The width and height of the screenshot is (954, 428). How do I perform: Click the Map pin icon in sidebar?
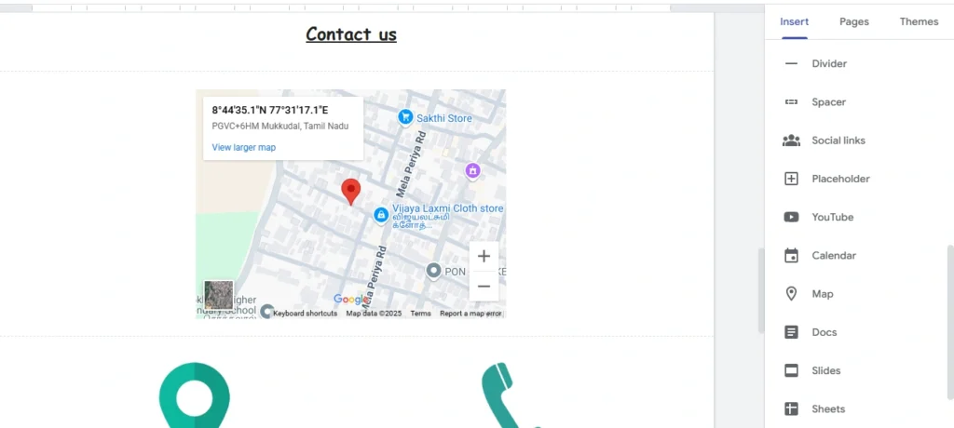coord(791,294)
